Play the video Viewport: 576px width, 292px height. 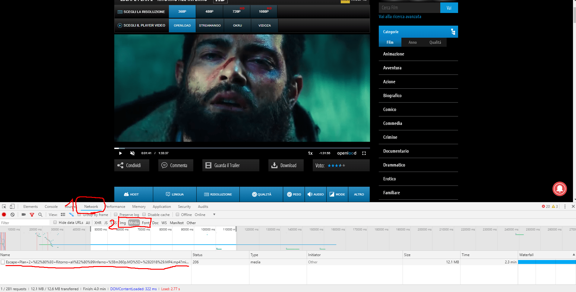tap(120, 153)
